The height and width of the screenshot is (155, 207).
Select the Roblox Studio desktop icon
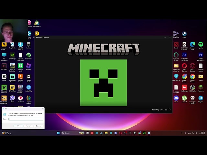(x=29, y=78)
